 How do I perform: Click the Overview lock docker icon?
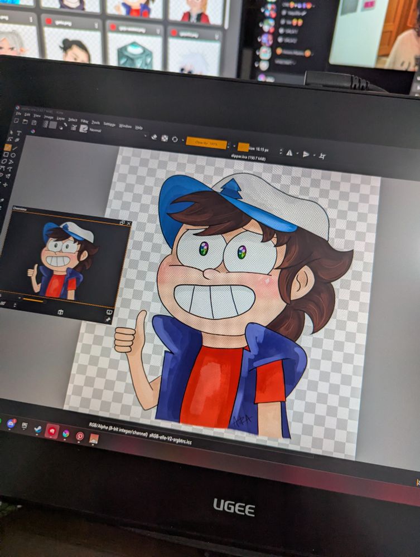point(109,312)
